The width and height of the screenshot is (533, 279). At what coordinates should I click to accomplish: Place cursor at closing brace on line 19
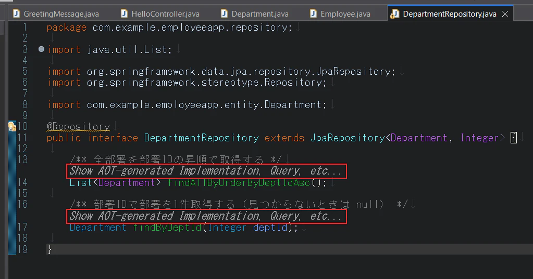49,249
